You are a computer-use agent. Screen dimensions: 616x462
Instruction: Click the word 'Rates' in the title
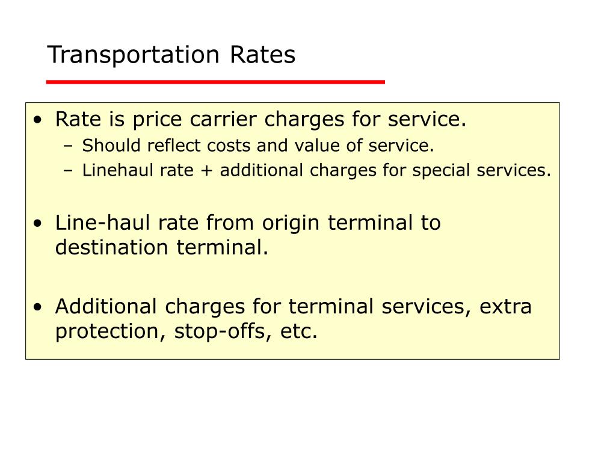(263, 55)
